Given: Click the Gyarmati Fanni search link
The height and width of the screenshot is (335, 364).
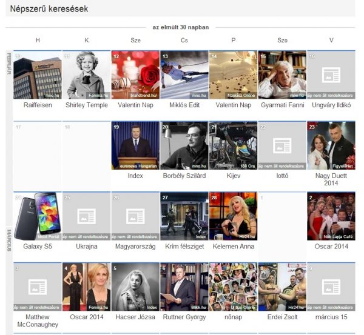Looking at the screenshot, I should (282, 105).
